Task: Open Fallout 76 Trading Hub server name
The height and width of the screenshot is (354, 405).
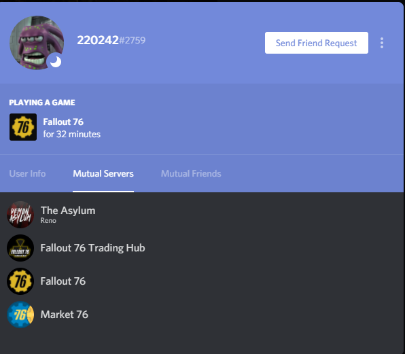Action: (x=92, y=248)
